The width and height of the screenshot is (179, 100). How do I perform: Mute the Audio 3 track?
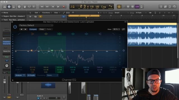point(38,98)
